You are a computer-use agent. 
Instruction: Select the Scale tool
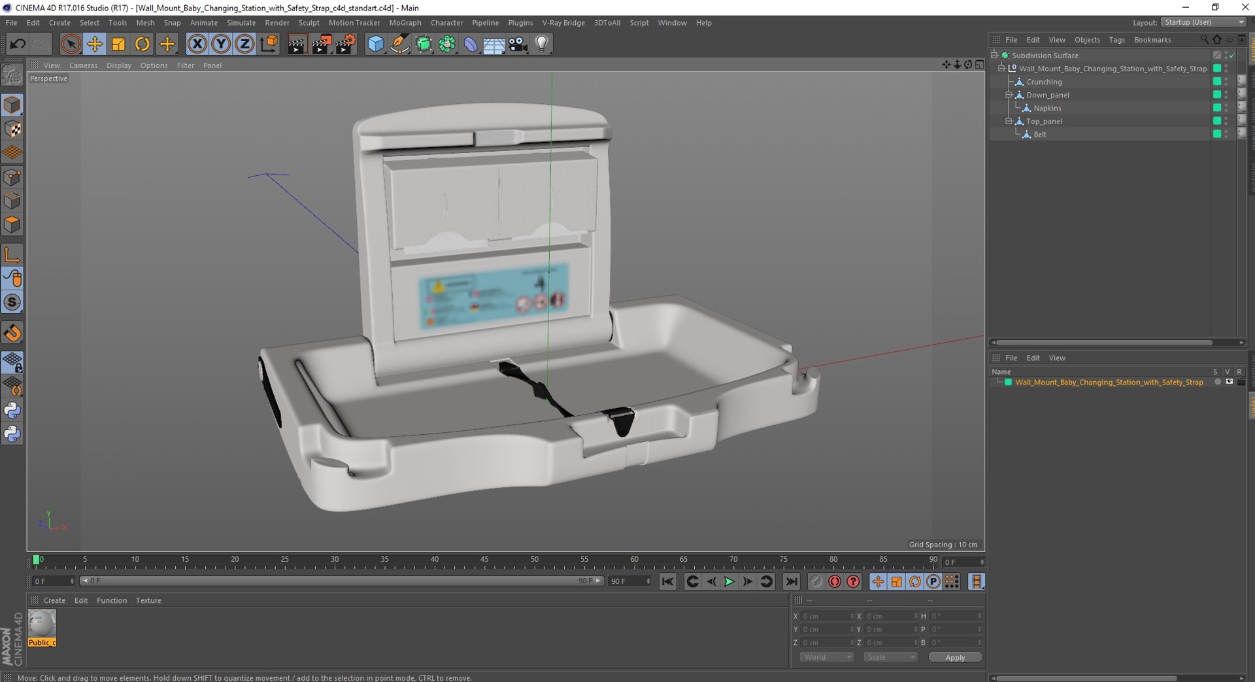click(x=118, y=44)
